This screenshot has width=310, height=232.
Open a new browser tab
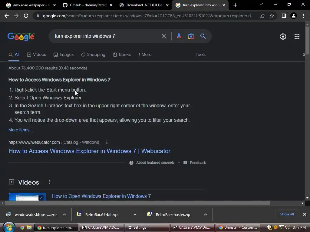(235, 5)
